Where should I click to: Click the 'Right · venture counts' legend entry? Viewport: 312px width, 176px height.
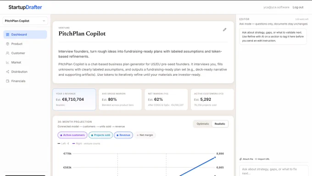[x=86, y=143]
